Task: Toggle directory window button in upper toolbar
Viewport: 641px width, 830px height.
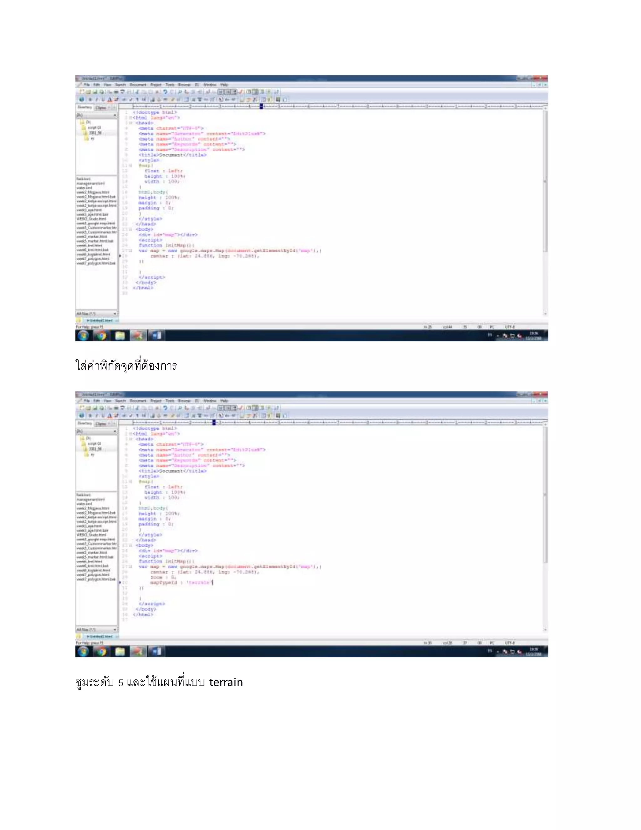Action: click(255, 92)
